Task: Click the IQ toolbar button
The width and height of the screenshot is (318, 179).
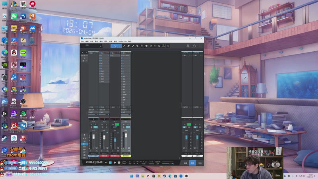Action: [168, 46]
